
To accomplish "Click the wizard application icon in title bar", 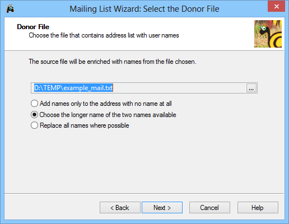I will click(x=10, y=9).
